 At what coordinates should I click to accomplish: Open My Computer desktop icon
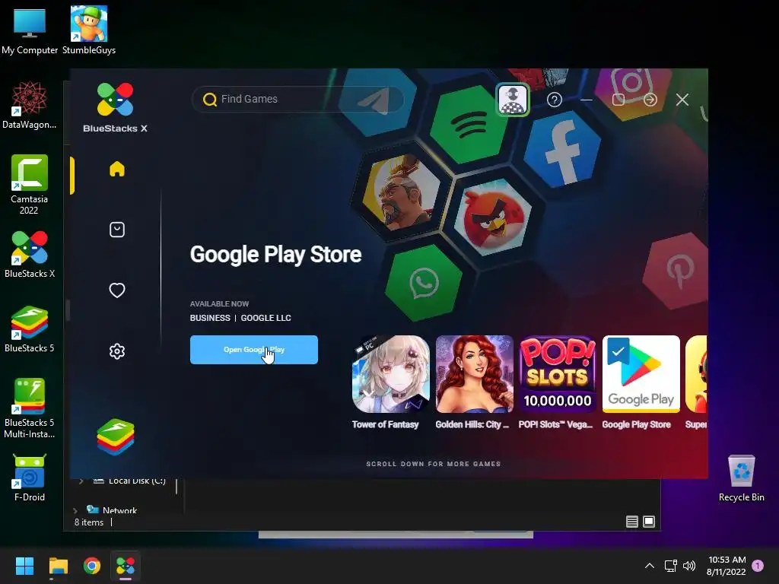pyautogui.click(x=30, y=30)
